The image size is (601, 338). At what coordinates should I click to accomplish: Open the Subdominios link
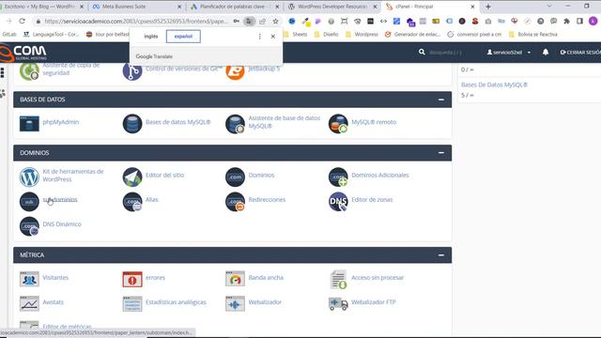pyautogui.click(x=60, y=200)
